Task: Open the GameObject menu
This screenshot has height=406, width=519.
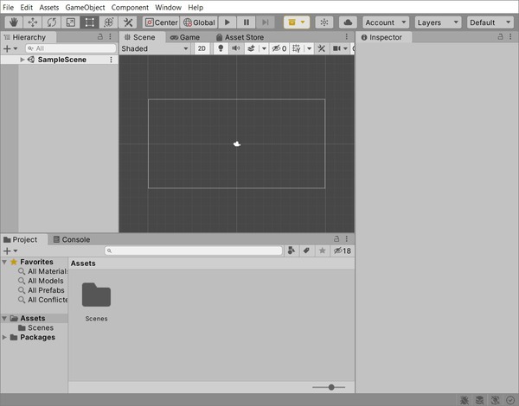Action: tap(85, 7)
